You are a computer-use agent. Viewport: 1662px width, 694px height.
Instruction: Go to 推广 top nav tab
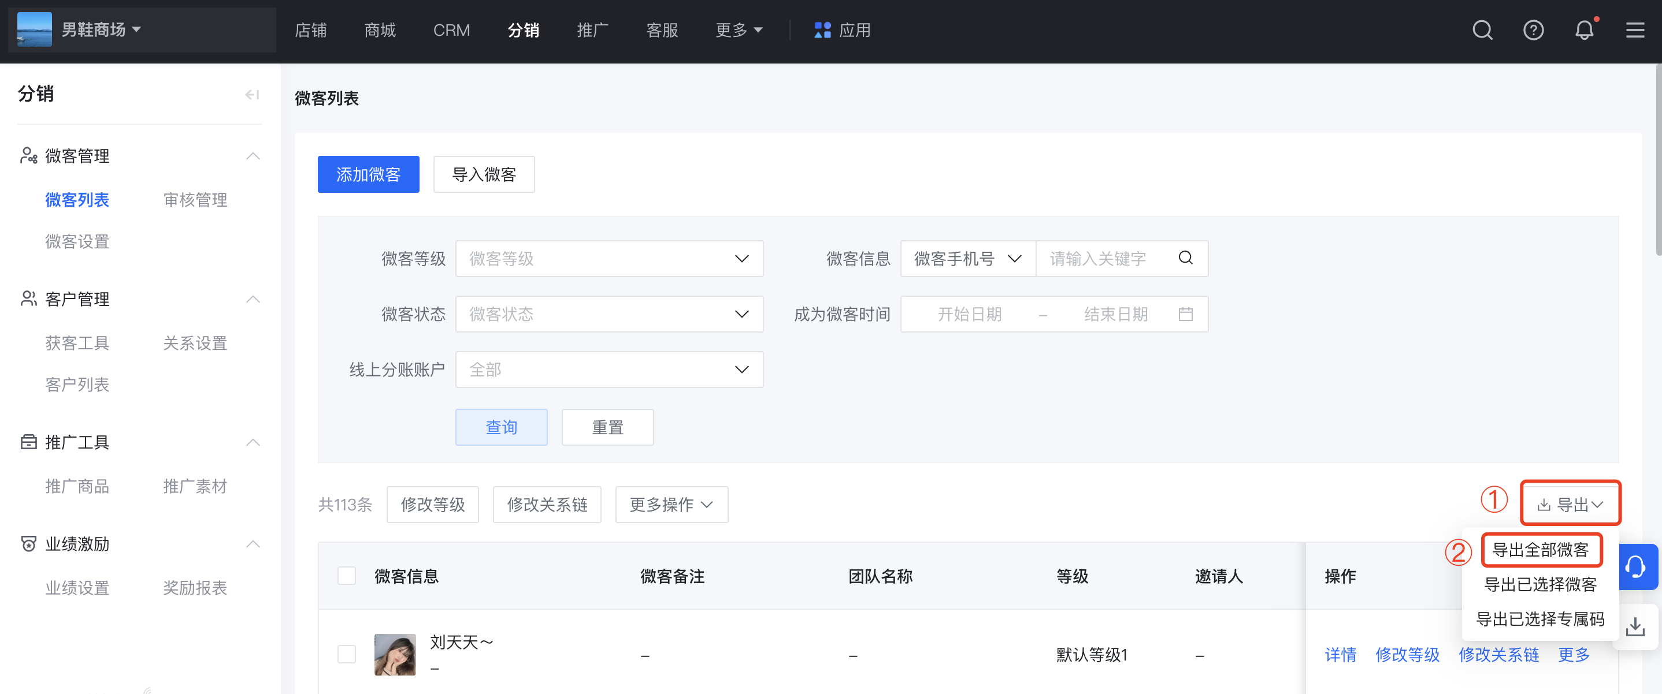pyautogui.click(x=592, y=29)
